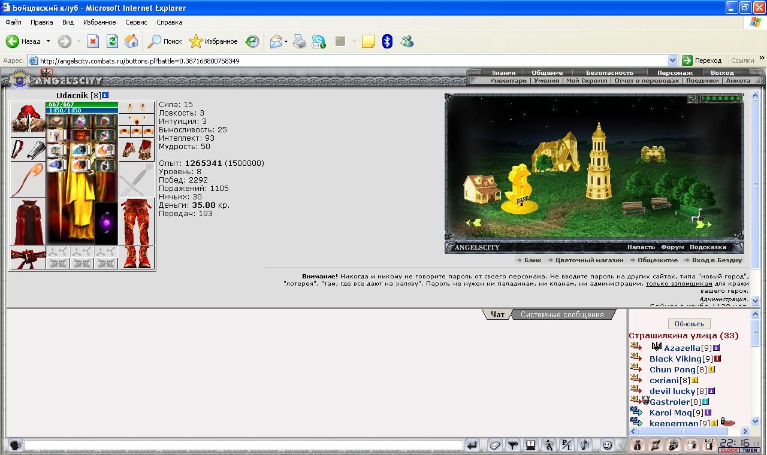767x455 pixels.
Task: Open the Инвентарь submenu link
Action: [x=508, y=80]
